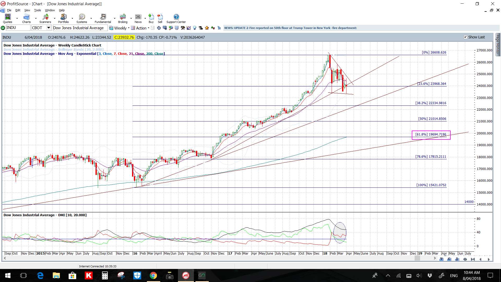Click the scroll chart left arrow icon
This screenshot has height=282, width=501.
[x=481, y=259]
